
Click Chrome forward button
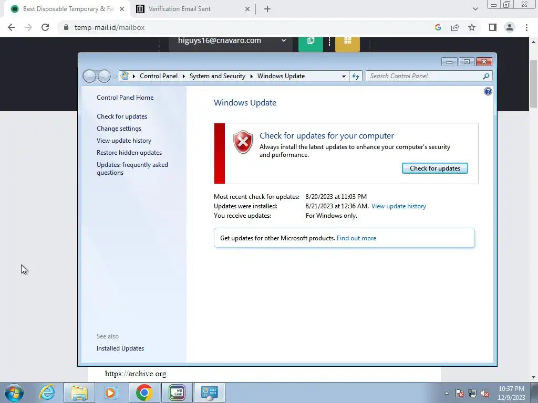28,27
